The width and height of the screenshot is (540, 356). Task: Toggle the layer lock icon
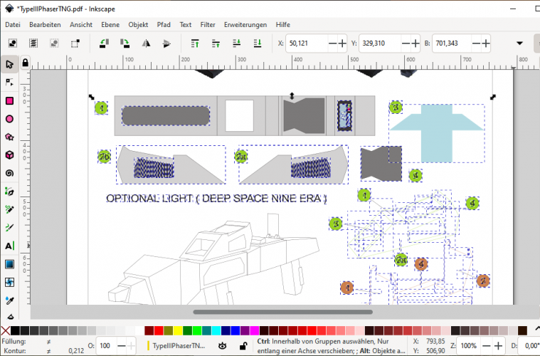tap(243, 345)
